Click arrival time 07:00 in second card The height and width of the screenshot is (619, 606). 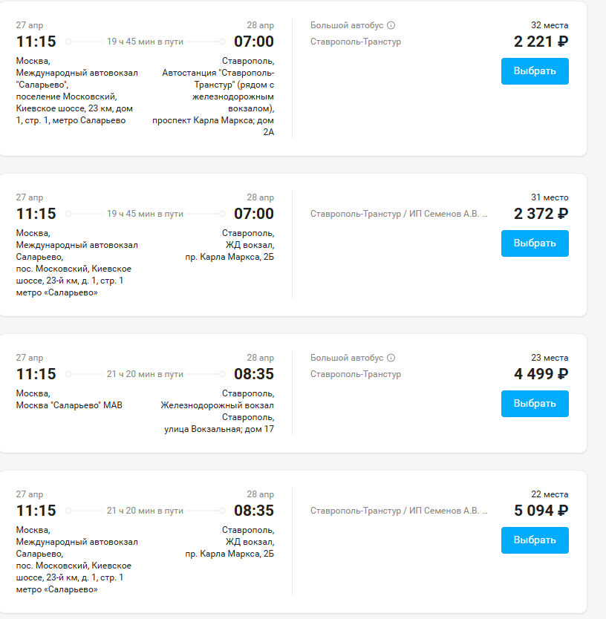pos(253,214)
